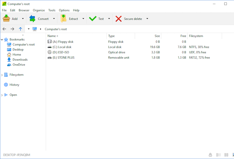Viewport: 234px width, 159px height.
Task: Open the Browser menu
Action: (24, 10)
